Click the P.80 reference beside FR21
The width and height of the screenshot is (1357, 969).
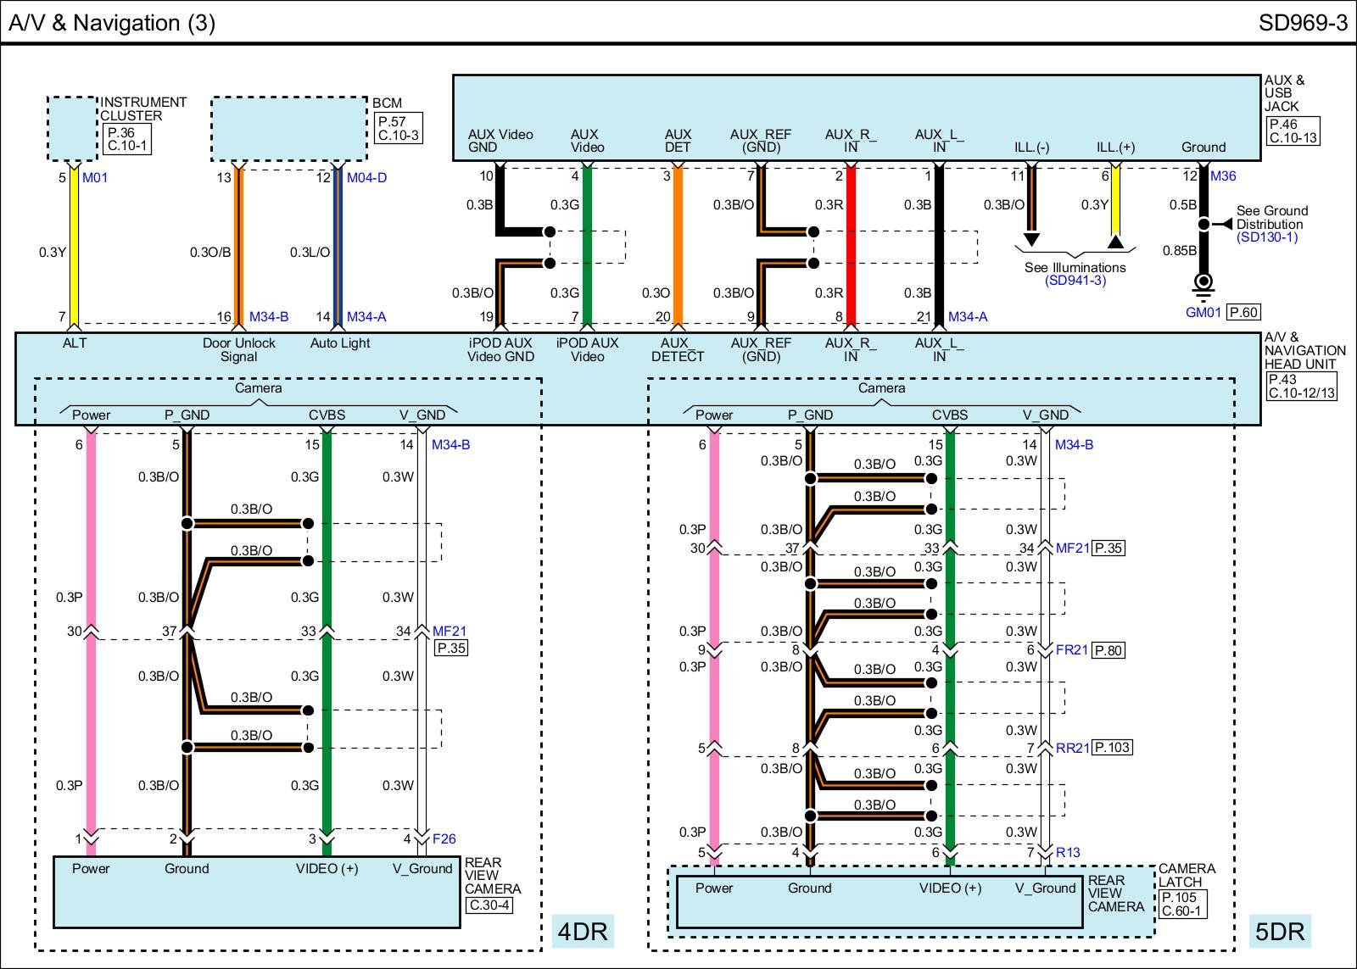coord(1108,650)
